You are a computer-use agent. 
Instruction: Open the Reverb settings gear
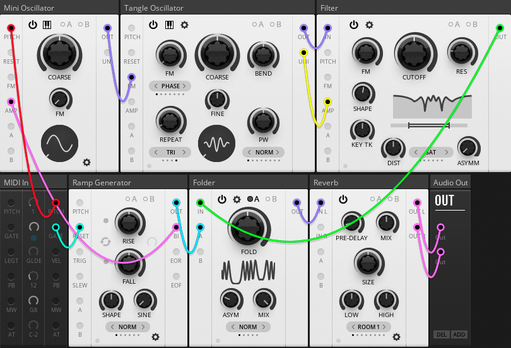[x=396, y=337]
